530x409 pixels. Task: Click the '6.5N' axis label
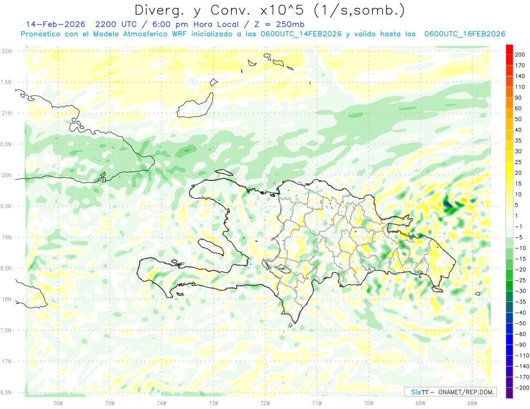[6, 393]
